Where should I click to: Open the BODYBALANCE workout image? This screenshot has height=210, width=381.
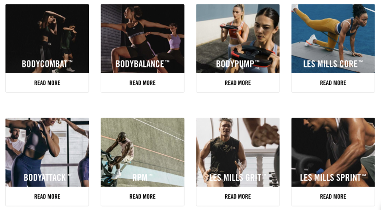pos(143,39)
